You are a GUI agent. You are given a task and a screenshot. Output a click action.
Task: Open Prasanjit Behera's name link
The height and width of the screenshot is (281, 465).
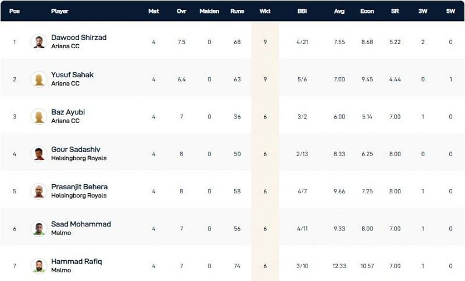click(79, 187)
